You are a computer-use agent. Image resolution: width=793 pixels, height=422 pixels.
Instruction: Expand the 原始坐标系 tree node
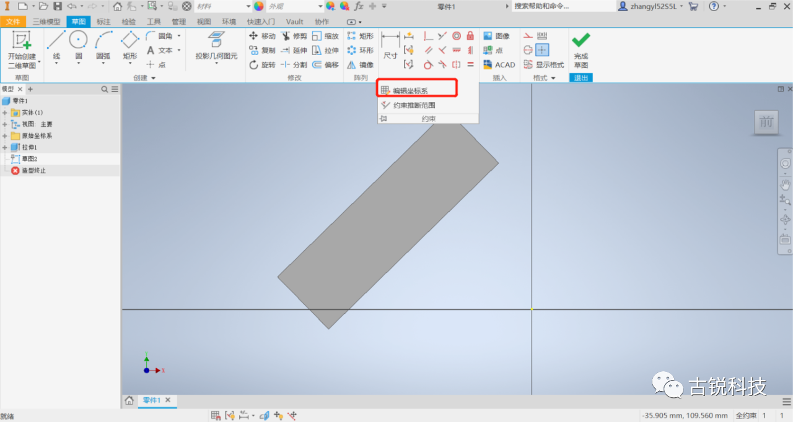[x=4, y=136]
